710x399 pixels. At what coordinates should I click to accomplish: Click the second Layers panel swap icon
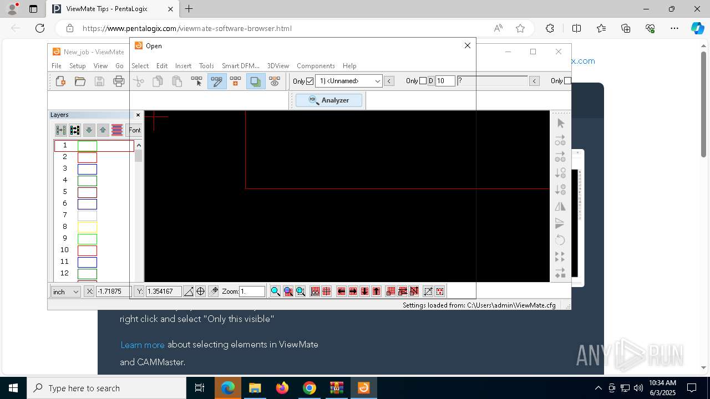pyautogui.click(x=75, y=130)
